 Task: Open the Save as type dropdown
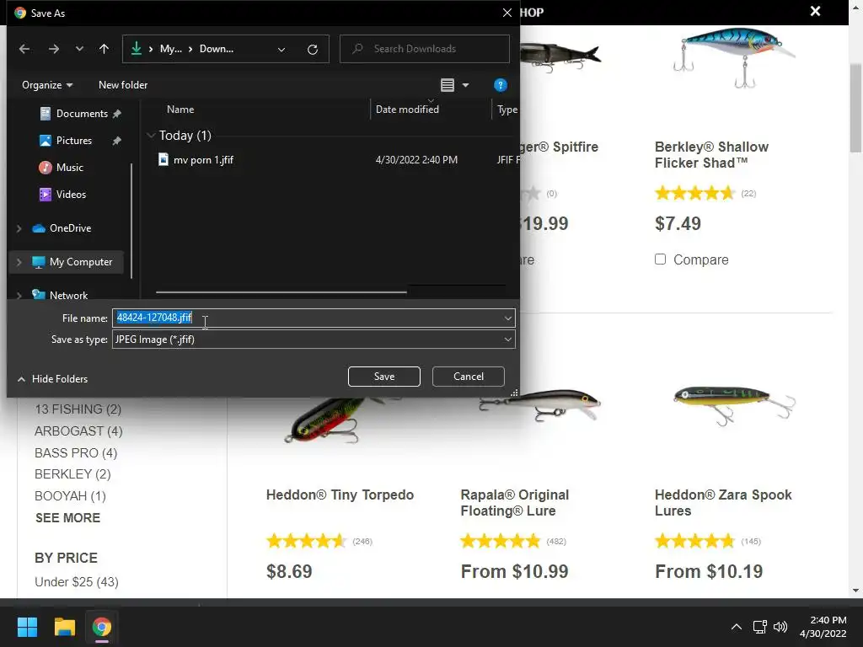pos(314,340)
